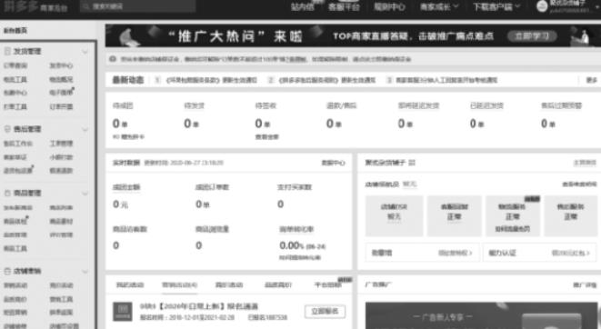Click the 已延迟发货 order count
This screenshot has height=329, width=601.
click(x=477, y=124)
